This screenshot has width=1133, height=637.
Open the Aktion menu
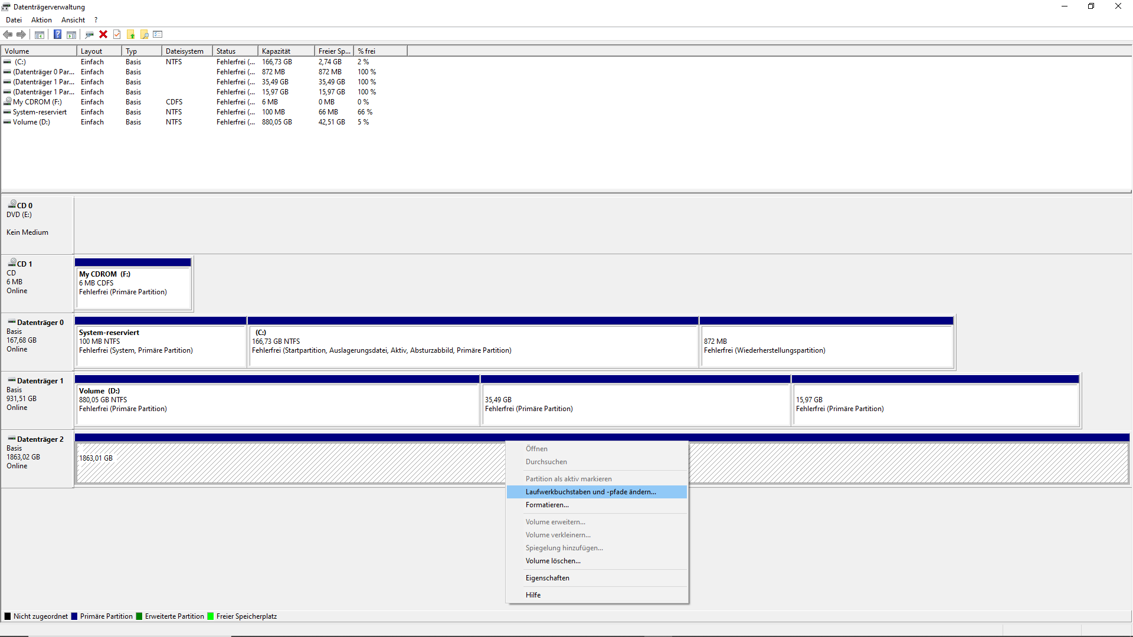pyautogui.click(x=41, y=20)
